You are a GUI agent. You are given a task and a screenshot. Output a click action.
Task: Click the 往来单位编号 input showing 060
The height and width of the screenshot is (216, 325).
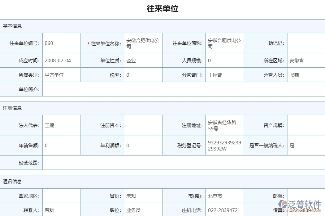click(x=61, y=43)
